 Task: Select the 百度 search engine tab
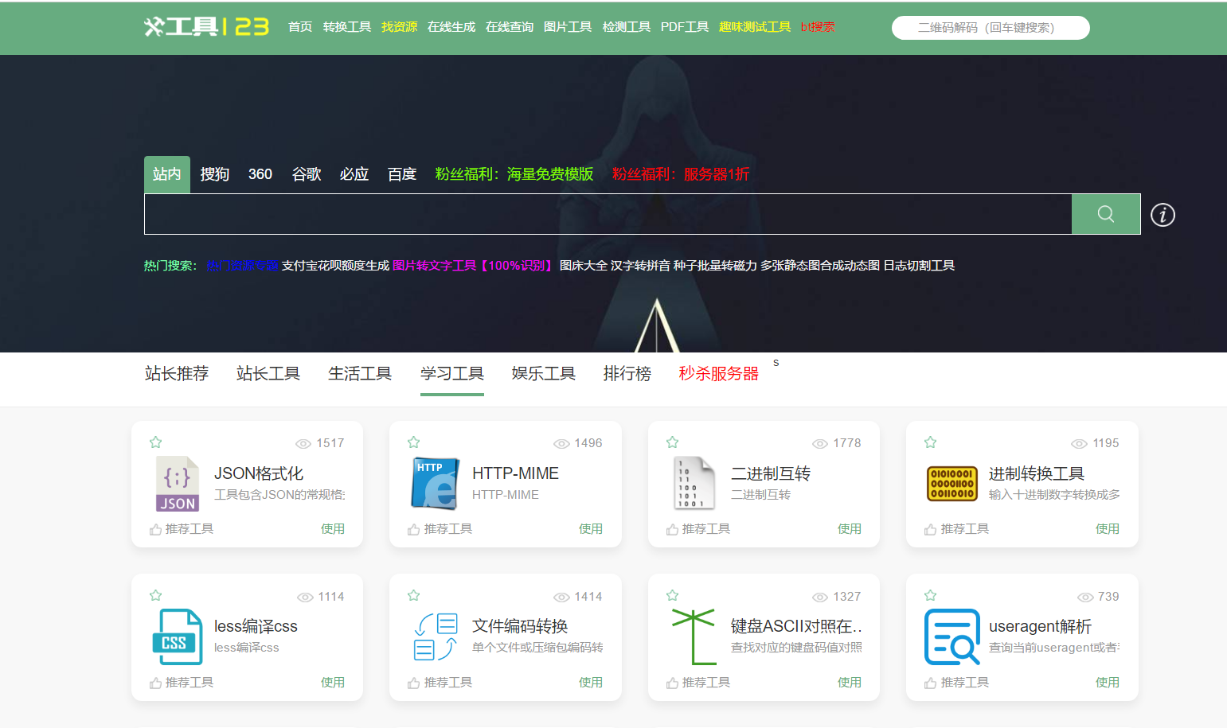(x=401, y=173)
